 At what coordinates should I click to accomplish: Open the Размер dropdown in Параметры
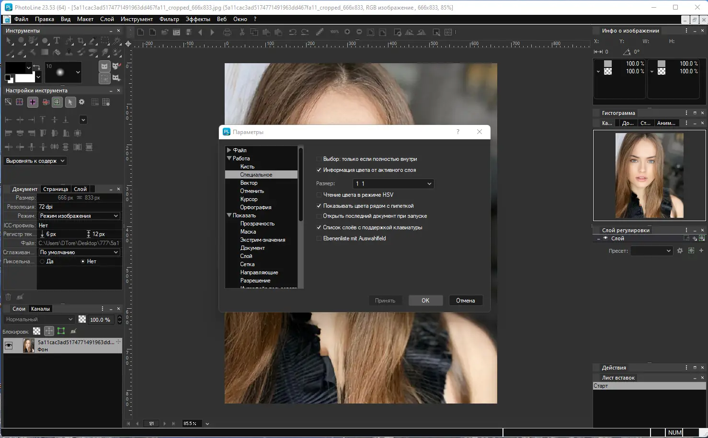coord(393,184)
